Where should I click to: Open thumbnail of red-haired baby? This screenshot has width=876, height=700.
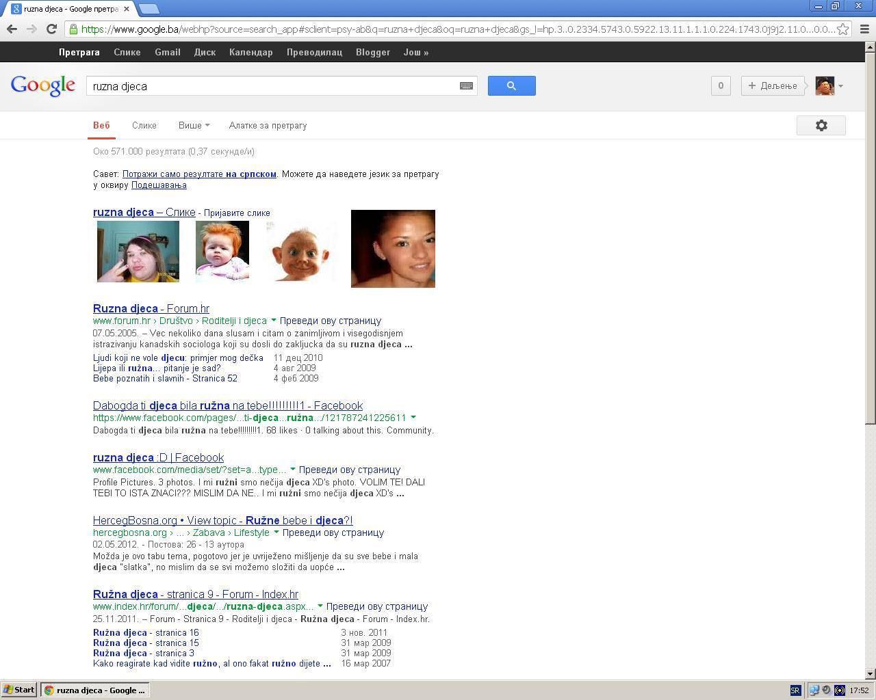pos(222,251)
